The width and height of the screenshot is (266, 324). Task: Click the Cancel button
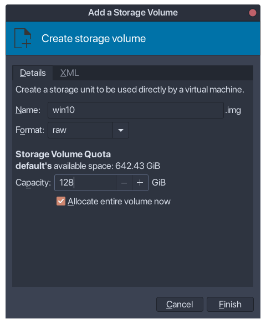(180, 305)
